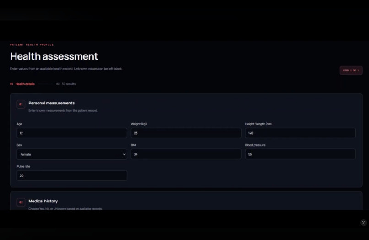
Task: Select the 3D results step tab
Action: point(66,84)
